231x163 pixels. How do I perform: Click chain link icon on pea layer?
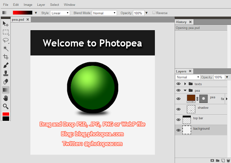coord(197,99)
